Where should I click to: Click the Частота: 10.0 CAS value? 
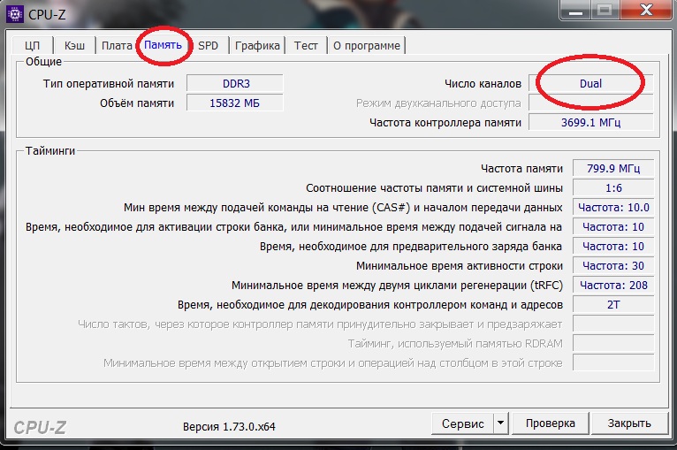click(613, 207)
